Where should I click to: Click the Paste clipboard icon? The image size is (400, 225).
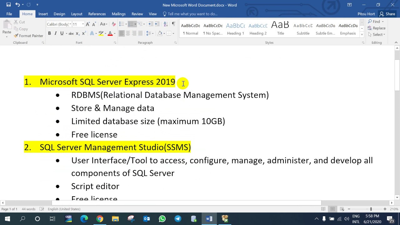click(x=7, y=25)
